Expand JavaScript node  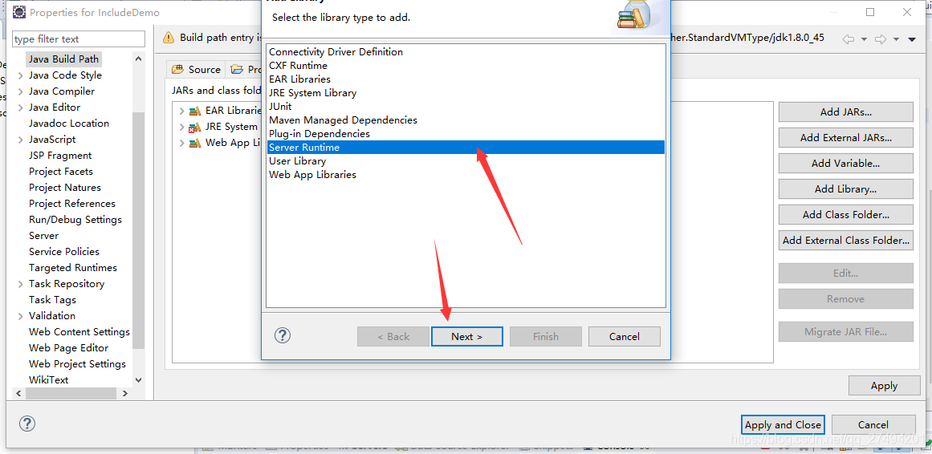coord(21,140)
